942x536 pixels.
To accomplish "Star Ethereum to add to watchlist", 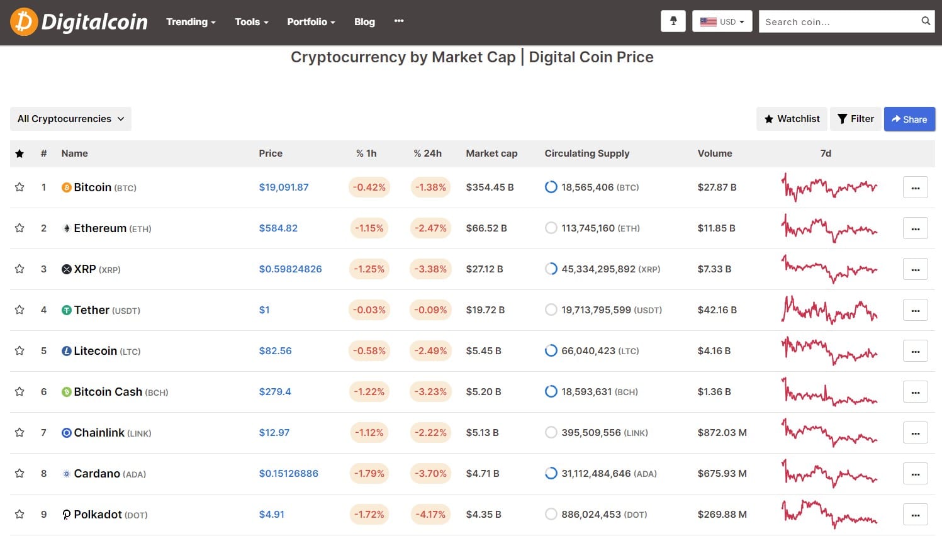I will click(20, 228).
